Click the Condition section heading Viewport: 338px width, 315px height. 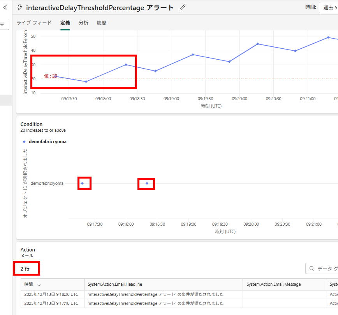point(32,124)
